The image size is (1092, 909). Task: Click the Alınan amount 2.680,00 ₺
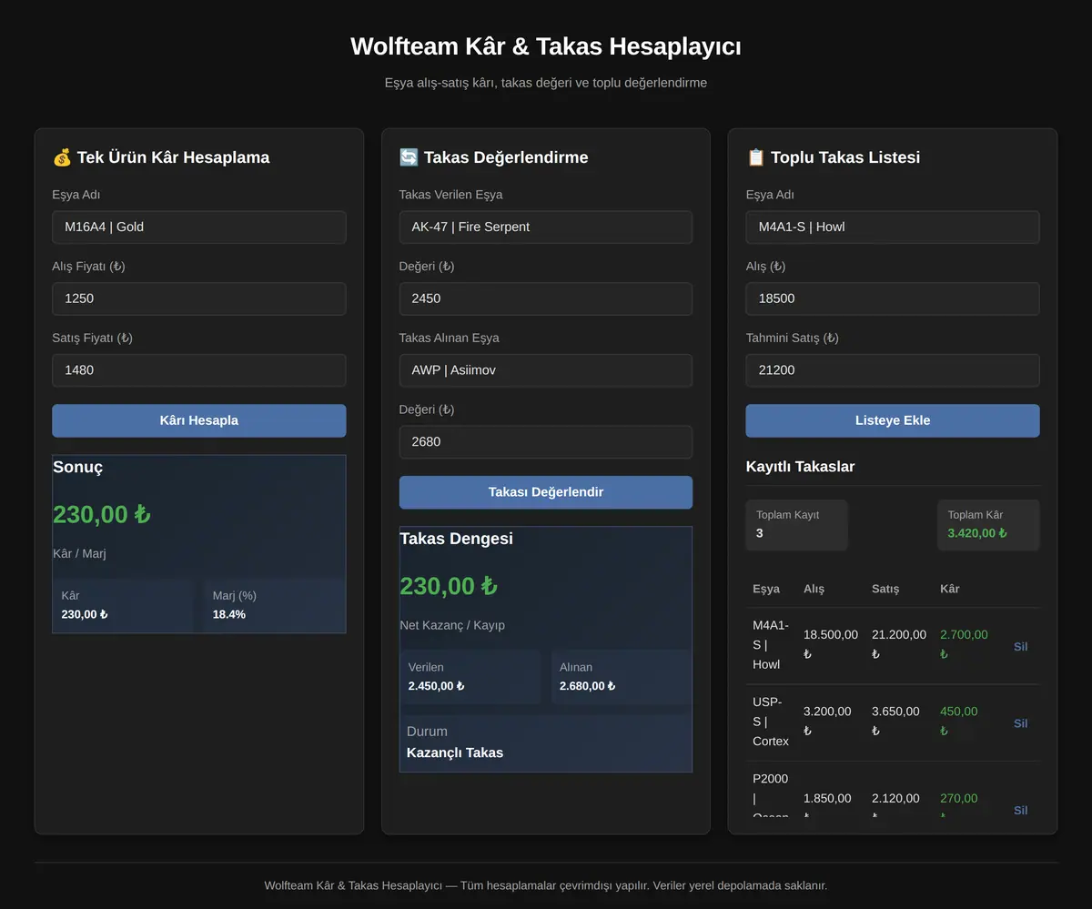pyautogui.click(x=587, y=686)
